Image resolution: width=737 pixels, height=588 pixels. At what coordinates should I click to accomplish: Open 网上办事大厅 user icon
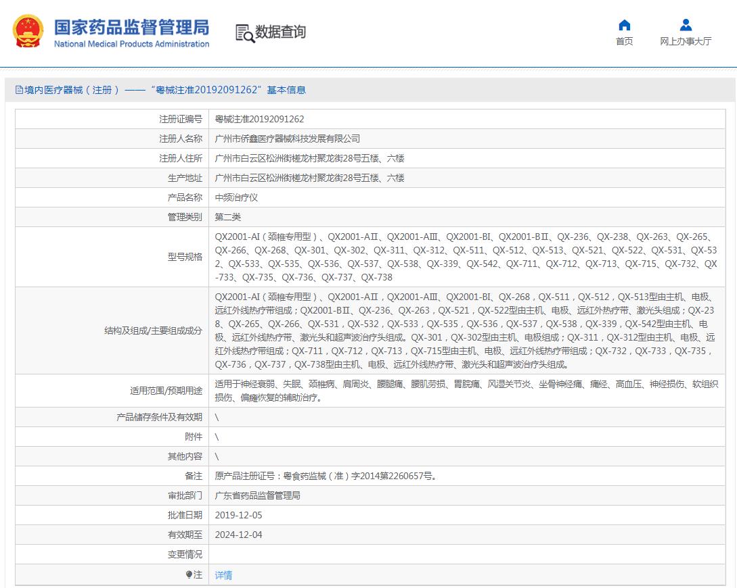tap(686, 25)
